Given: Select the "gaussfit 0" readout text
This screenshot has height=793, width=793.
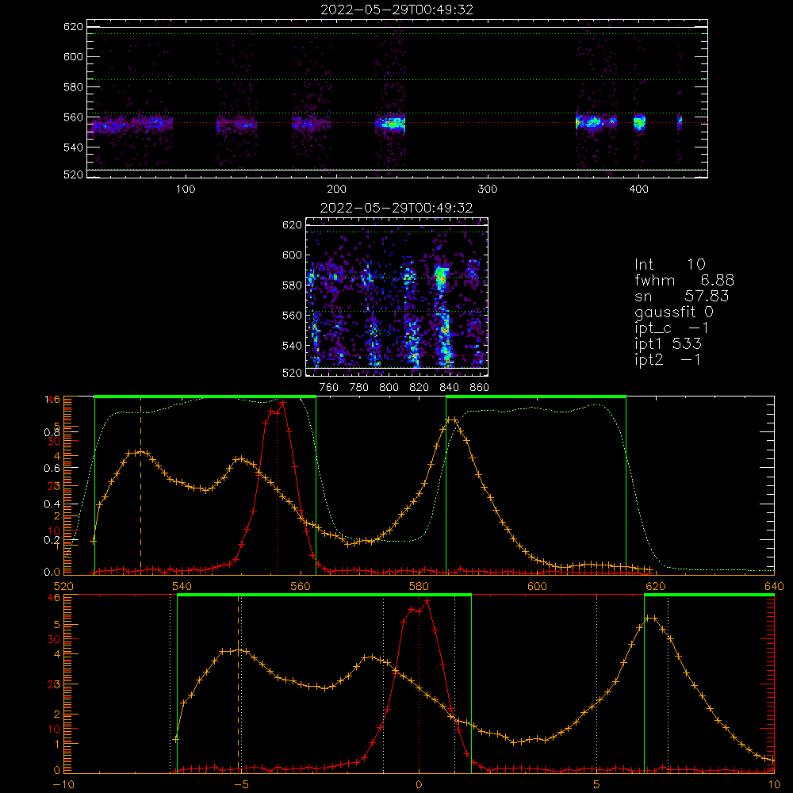Looking at the screenshot, I should (673, 312).
